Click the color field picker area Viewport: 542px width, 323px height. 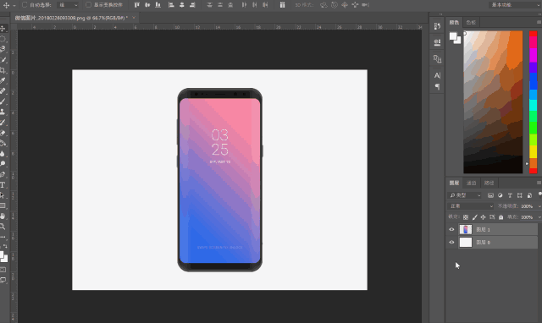click(493, 102)
